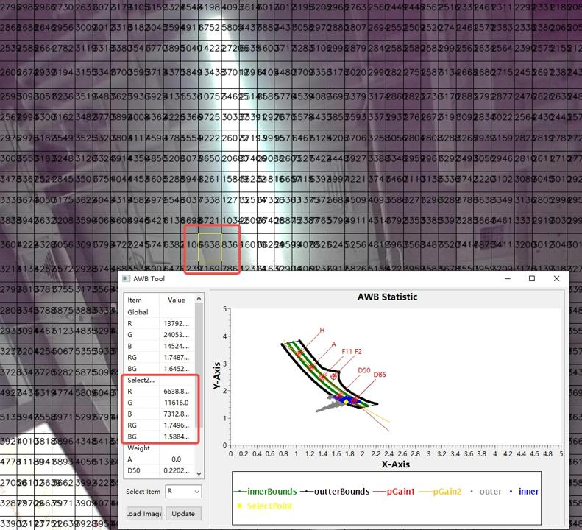The height and width of the screenshot is (530, 582).
Task: Click the inner legend entry
Action: 524,492
